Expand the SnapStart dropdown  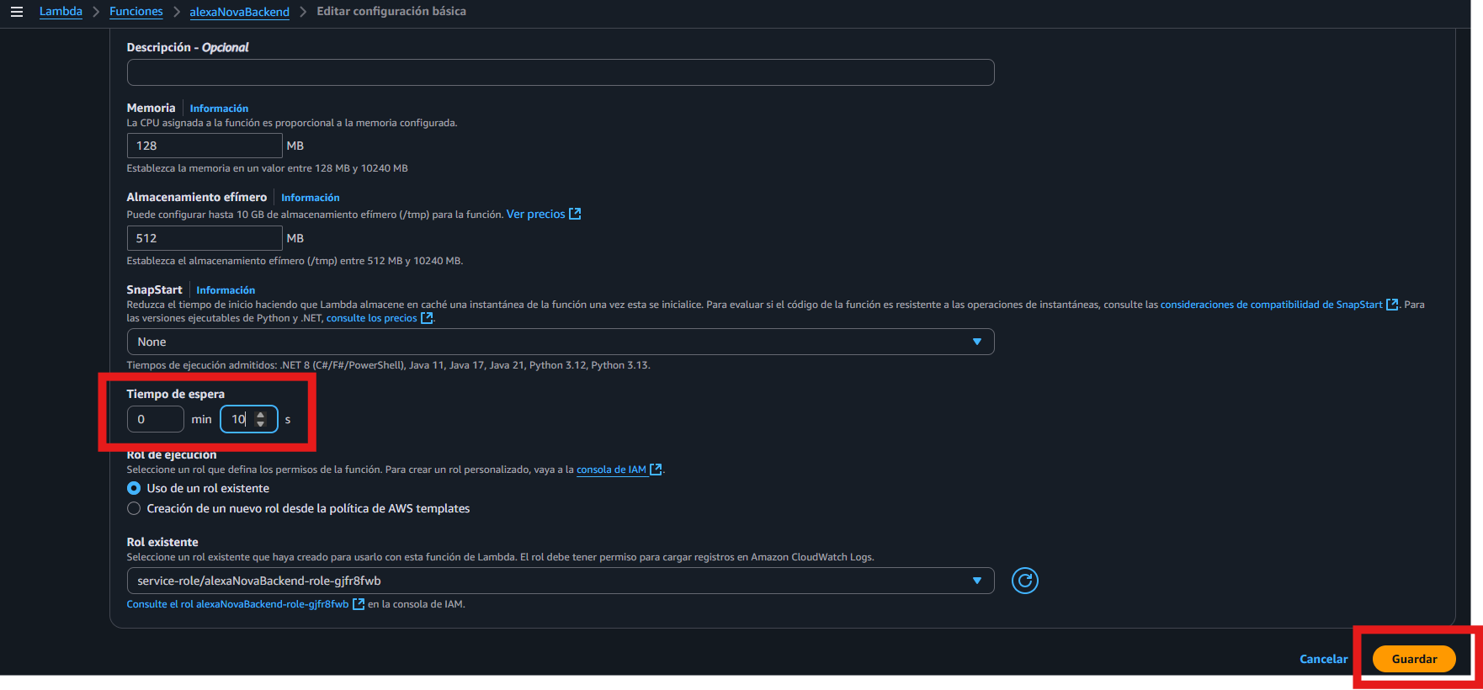pyautogui.click(x=560, y=342)
